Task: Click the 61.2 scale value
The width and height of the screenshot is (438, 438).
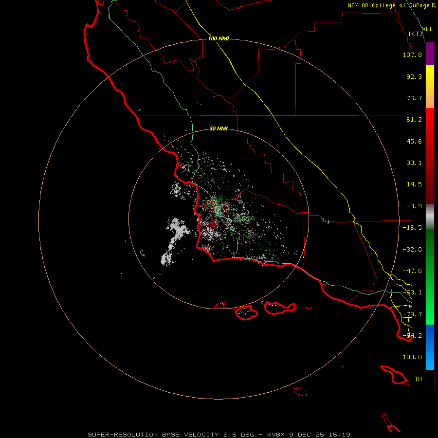Action: (x=414, y=120)
